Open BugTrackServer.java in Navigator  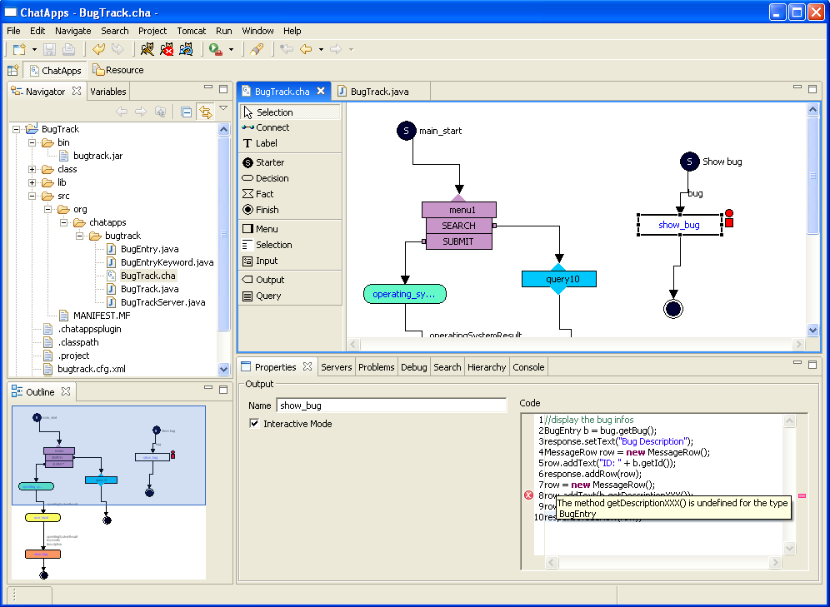point(162,302)
